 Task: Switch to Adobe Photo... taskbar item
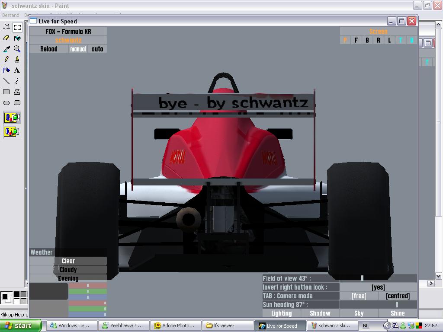click(176, 326)
